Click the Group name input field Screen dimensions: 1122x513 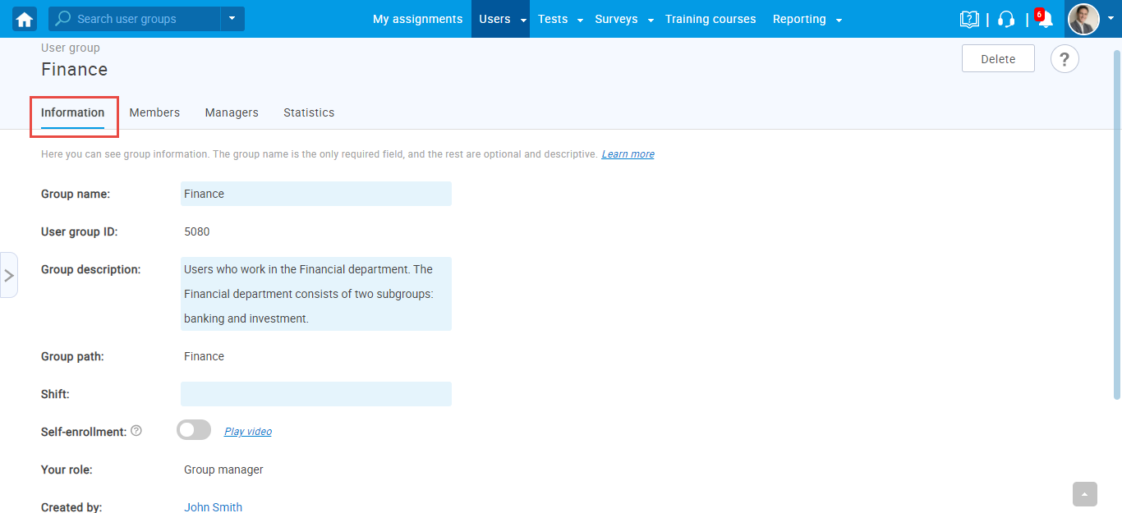(315, 194)
